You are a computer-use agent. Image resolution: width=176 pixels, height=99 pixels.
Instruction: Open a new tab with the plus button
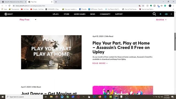56,2
